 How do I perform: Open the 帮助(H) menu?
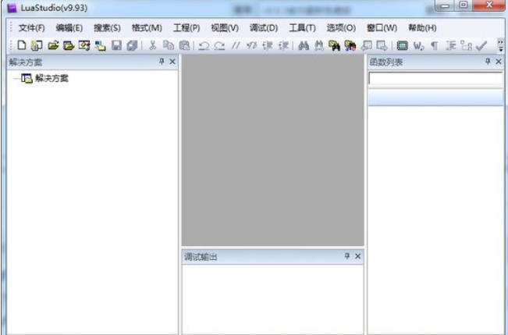(x=422, y=28)
